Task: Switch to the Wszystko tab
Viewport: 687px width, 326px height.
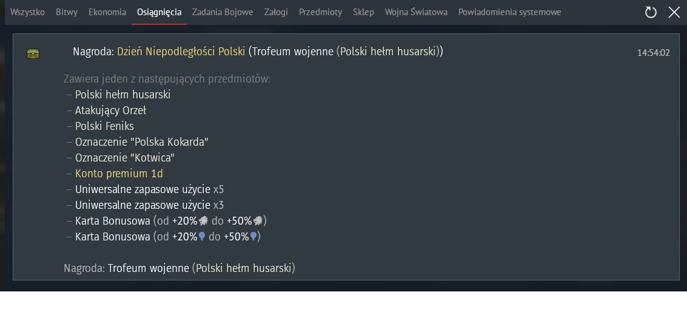Action: pyautogui.click(x=27, y=12)
